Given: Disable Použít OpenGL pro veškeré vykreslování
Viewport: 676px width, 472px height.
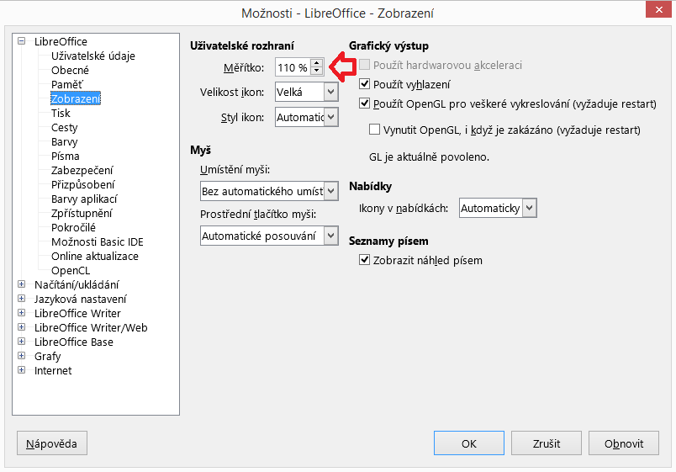Looking at the screenshot, I should [365, 103].
